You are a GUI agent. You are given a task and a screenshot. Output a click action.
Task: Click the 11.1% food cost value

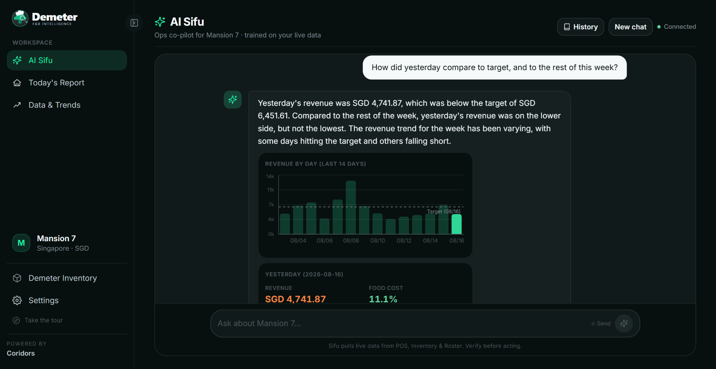click(383, 299)
